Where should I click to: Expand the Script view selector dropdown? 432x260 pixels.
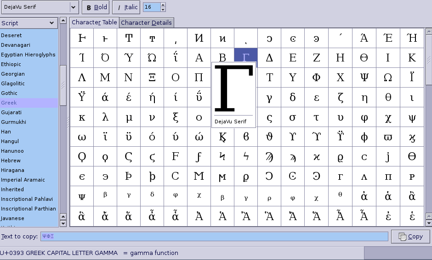point(51,23)
